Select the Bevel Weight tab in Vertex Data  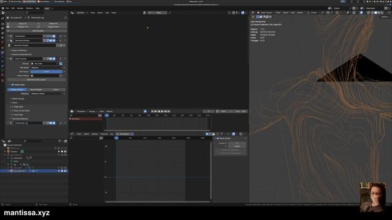click(36, 89)
